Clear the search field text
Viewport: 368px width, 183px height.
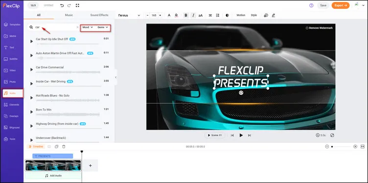(x=77, y=27)
